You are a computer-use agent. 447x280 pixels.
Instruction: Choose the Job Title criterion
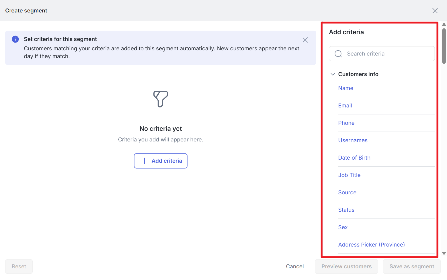(349, 175)
